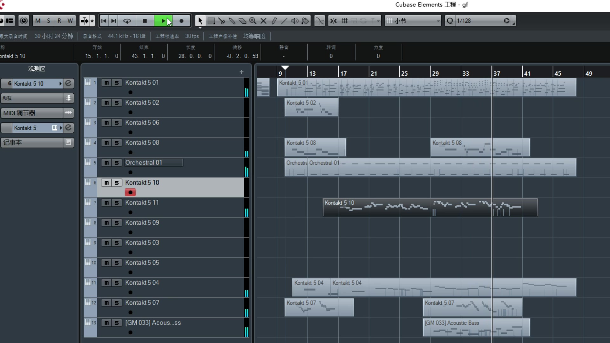The width and height of the screenshot is (610, 343).
Task: Toggle the Snap grid icon
Action: pyautogui.click(x=344, y=21)
